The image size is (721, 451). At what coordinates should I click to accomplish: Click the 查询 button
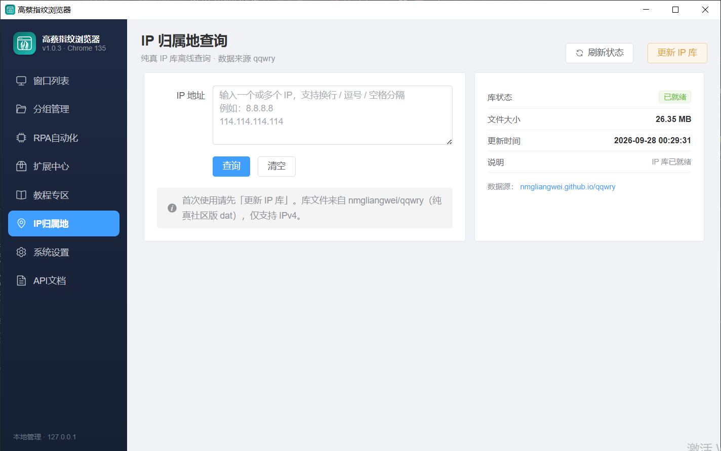[231, 166]
